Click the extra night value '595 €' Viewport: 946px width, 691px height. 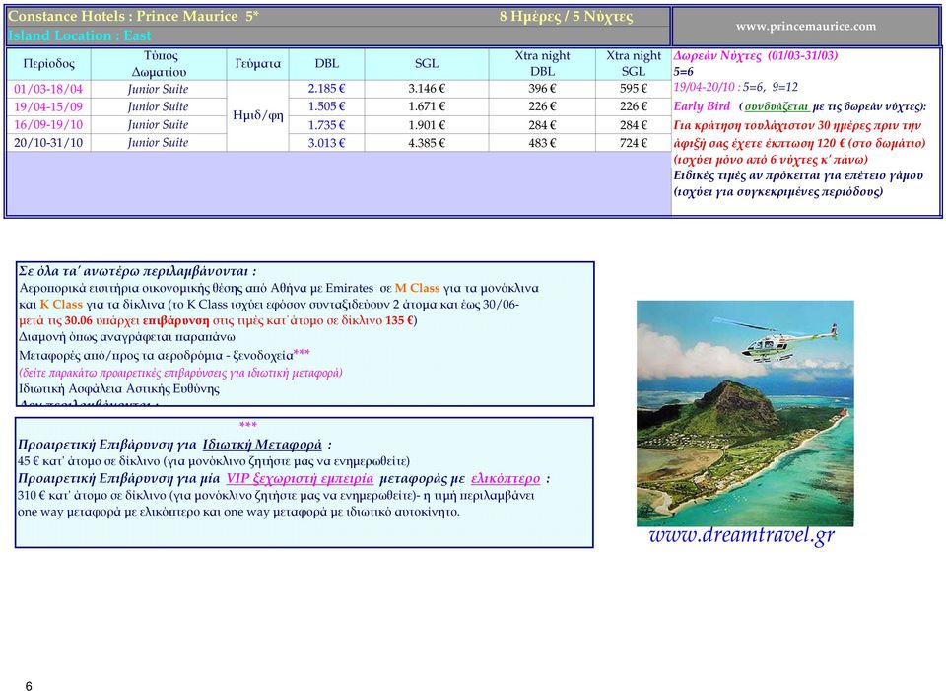pyautogui.click(x=634, y=88)
